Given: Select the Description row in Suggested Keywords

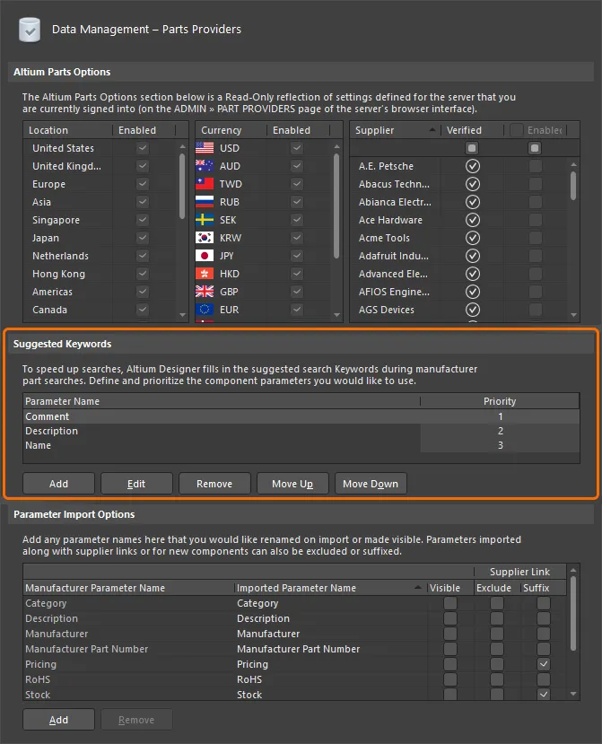Looking at the screenshot, I should pos(52,431).
